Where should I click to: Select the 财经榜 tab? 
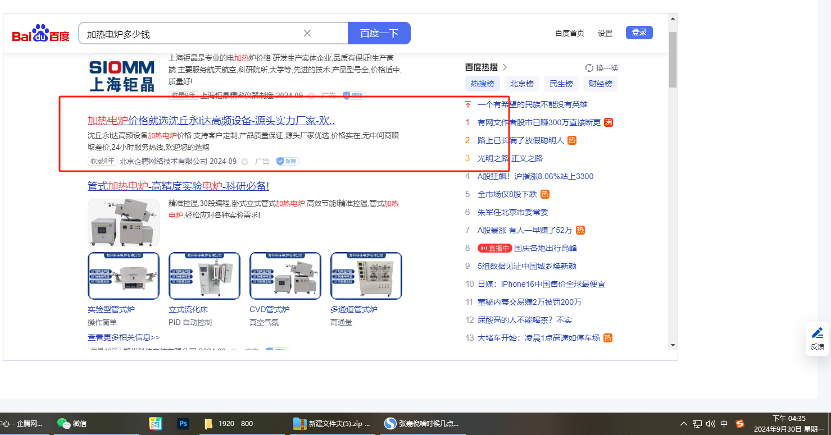point(601,84)
